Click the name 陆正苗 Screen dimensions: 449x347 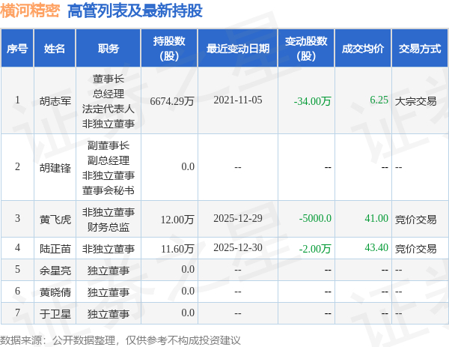(x=55, y=249)
